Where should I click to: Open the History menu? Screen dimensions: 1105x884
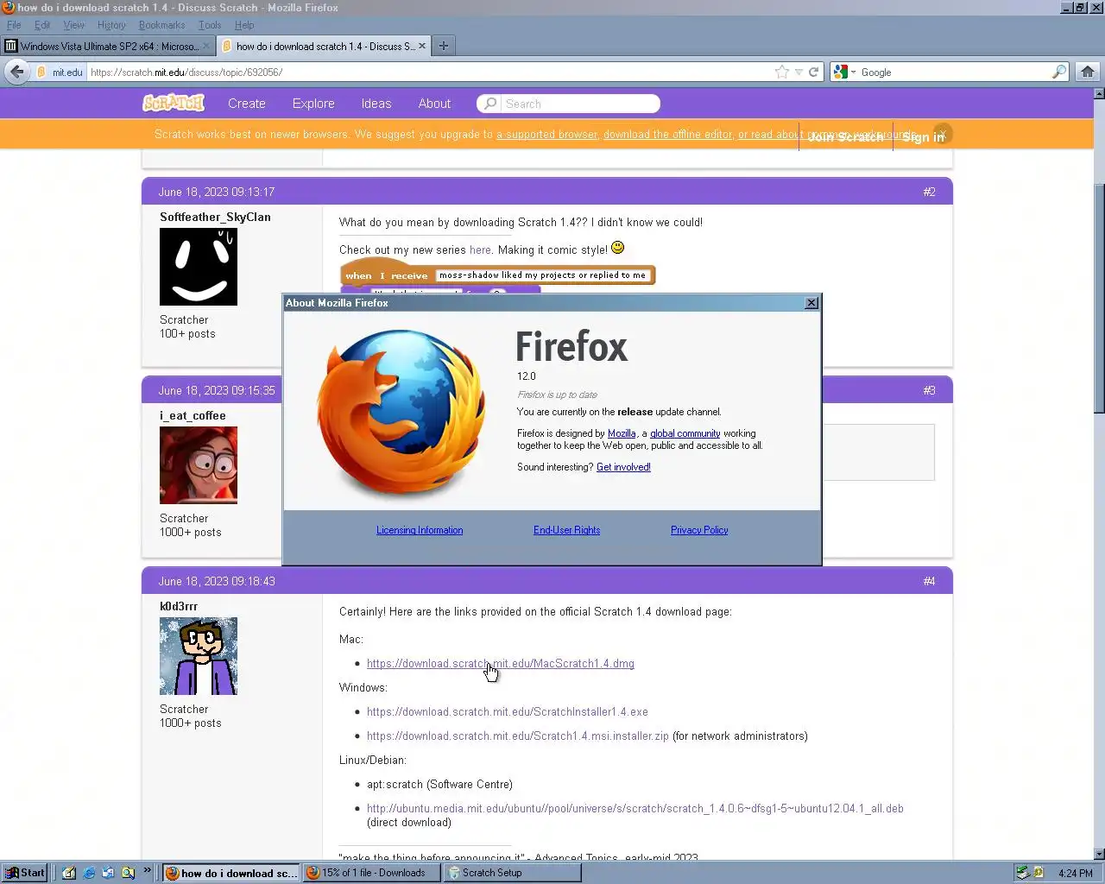pyautogui.click(x=111, y=25)
